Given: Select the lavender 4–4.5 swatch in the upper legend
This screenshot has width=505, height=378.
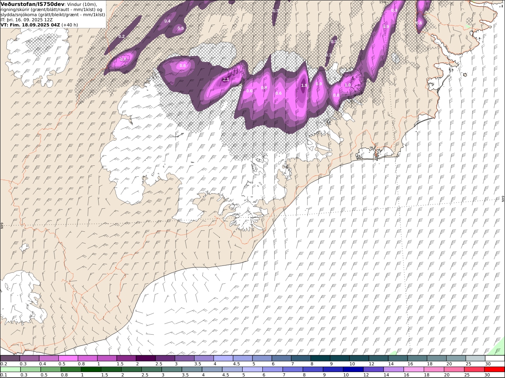Looking at the screenshot, I should tap(223, 358).
